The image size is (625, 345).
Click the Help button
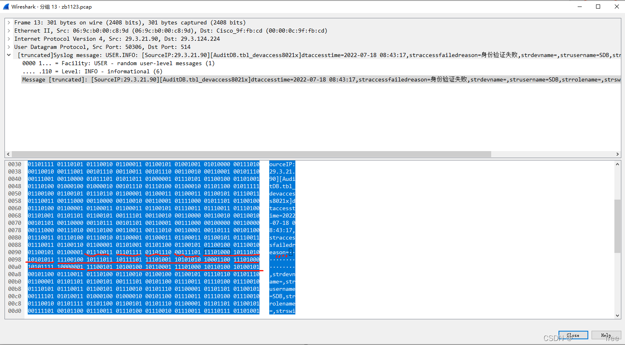pos(606,335)
